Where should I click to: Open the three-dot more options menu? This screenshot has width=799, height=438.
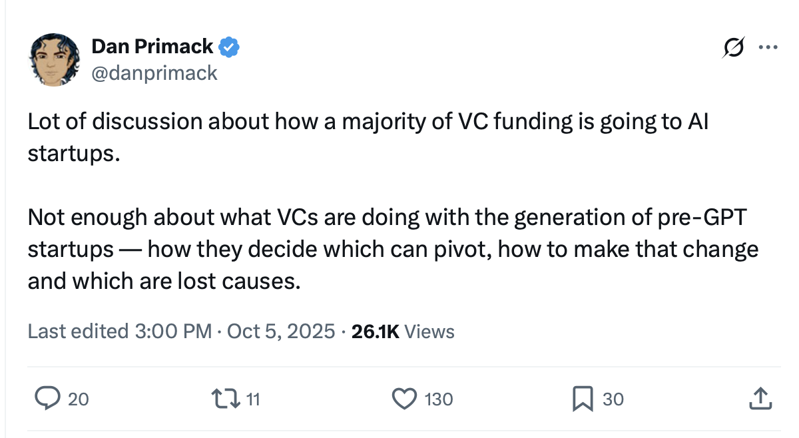[768, 48]
